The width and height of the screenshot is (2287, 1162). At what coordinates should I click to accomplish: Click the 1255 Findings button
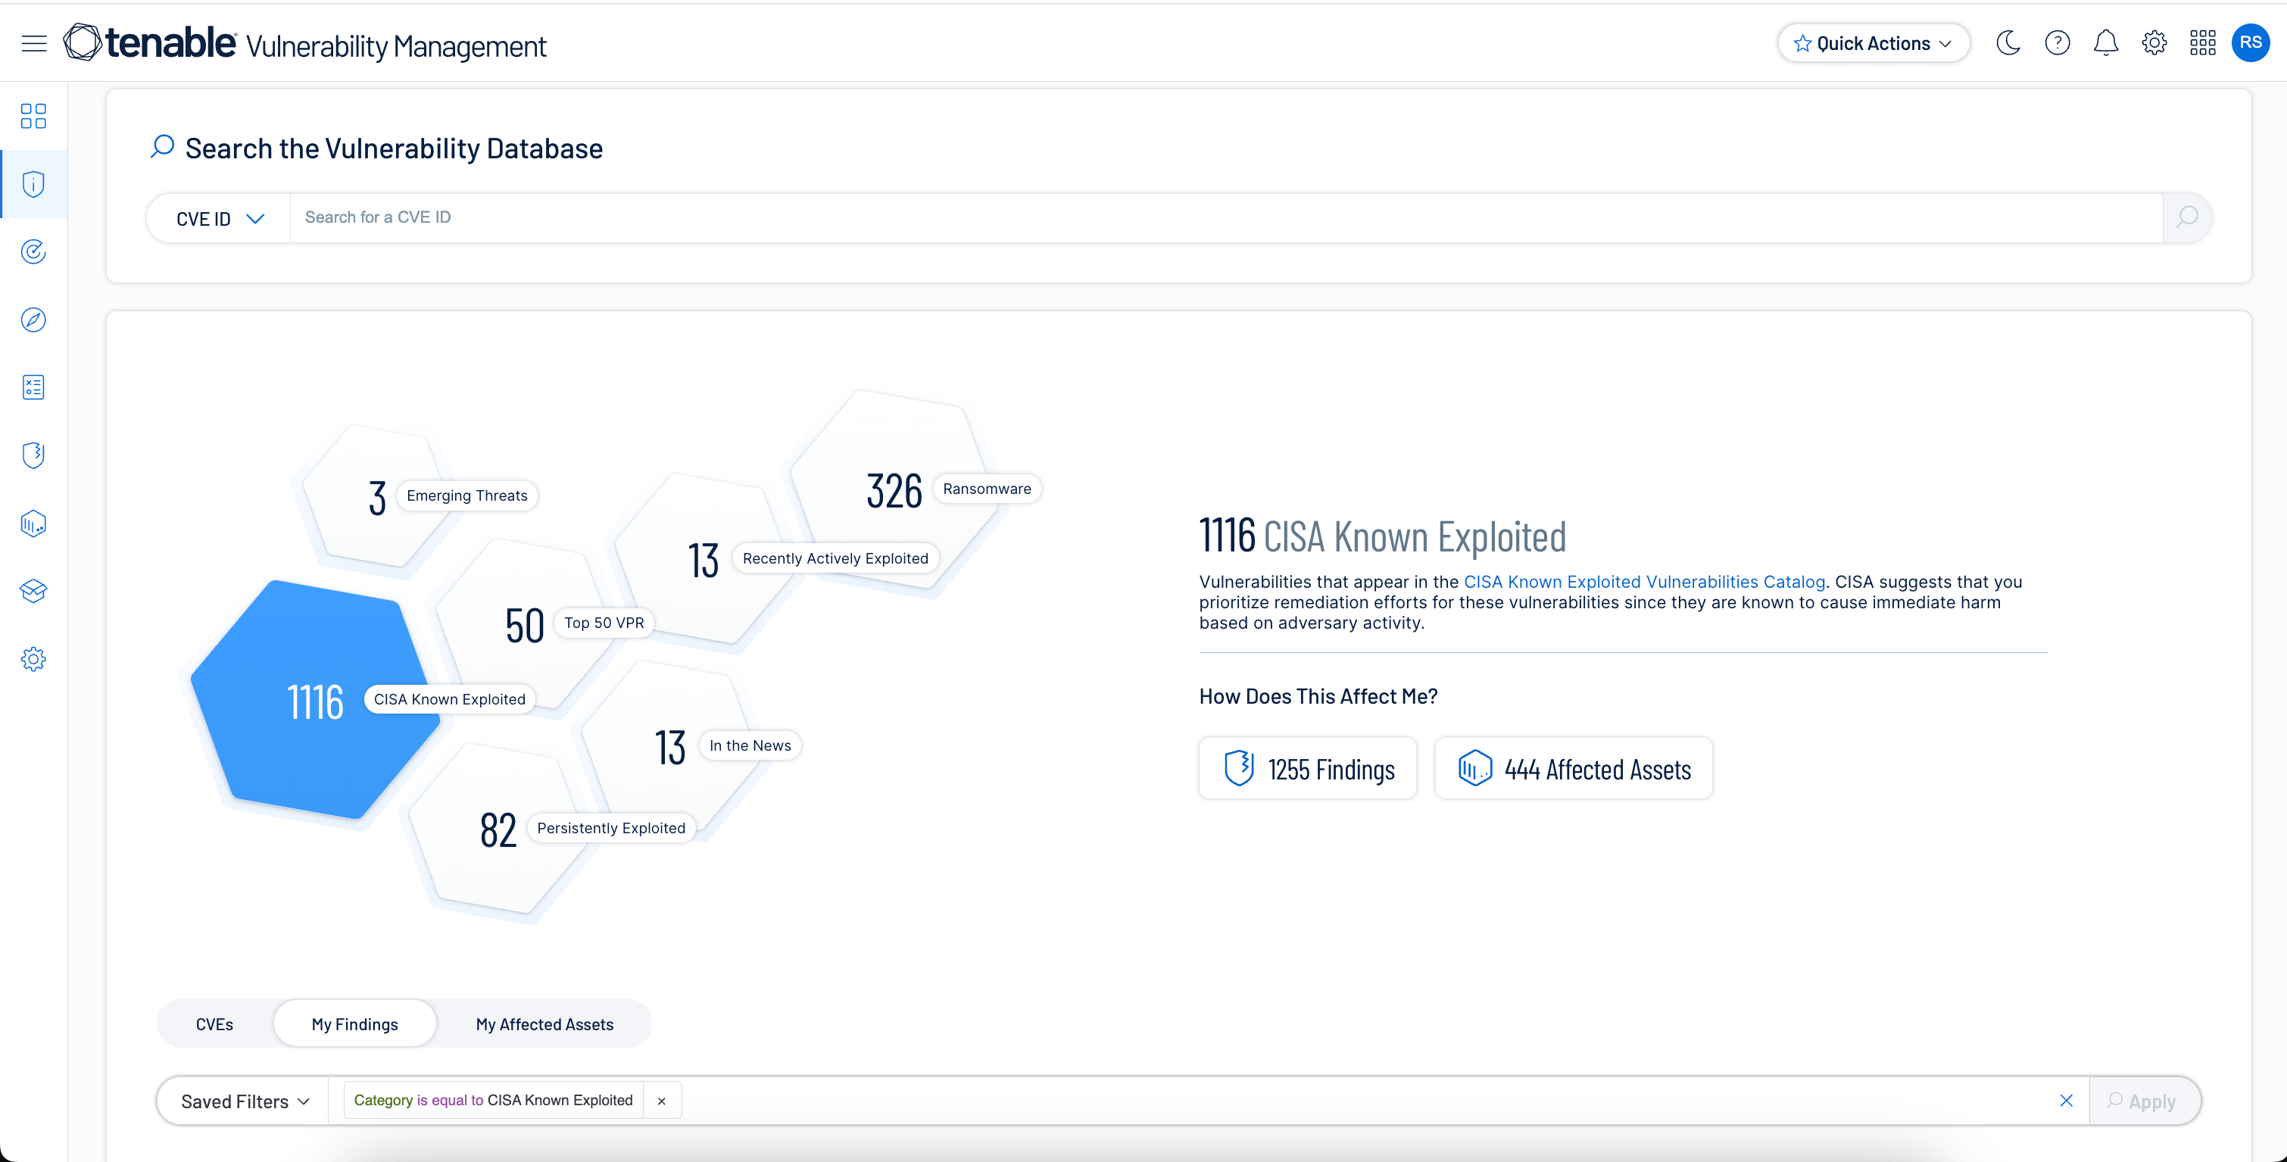[x=1308, y=768]
